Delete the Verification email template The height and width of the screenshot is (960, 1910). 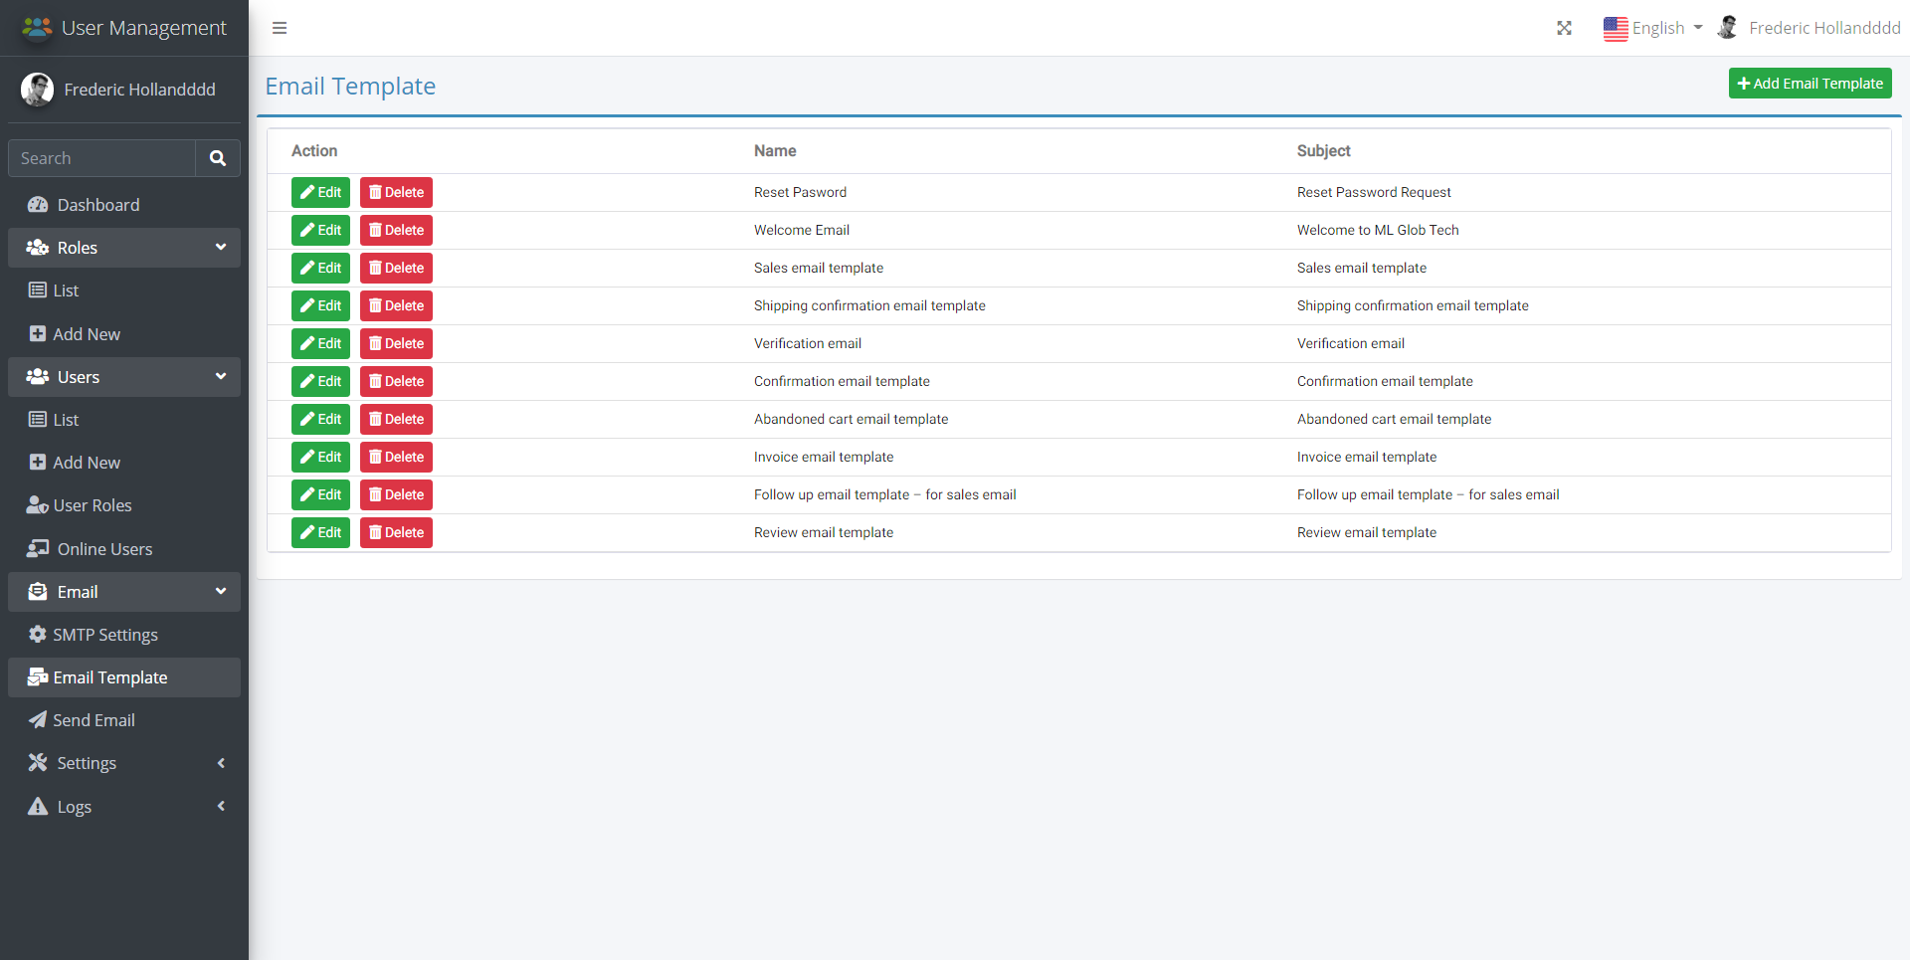[x=396, y=343]
